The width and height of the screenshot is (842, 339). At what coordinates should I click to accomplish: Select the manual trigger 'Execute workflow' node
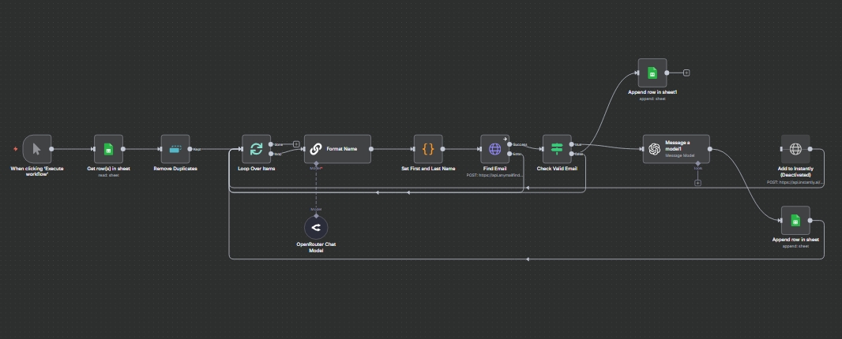click(x=37, y=149)
